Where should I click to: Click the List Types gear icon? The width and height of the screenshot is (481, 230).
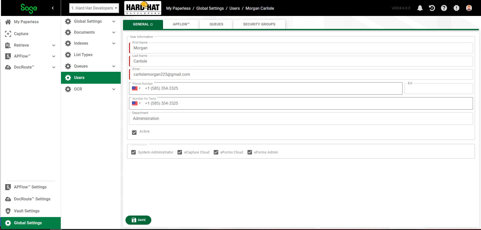[x=68, y=55]
